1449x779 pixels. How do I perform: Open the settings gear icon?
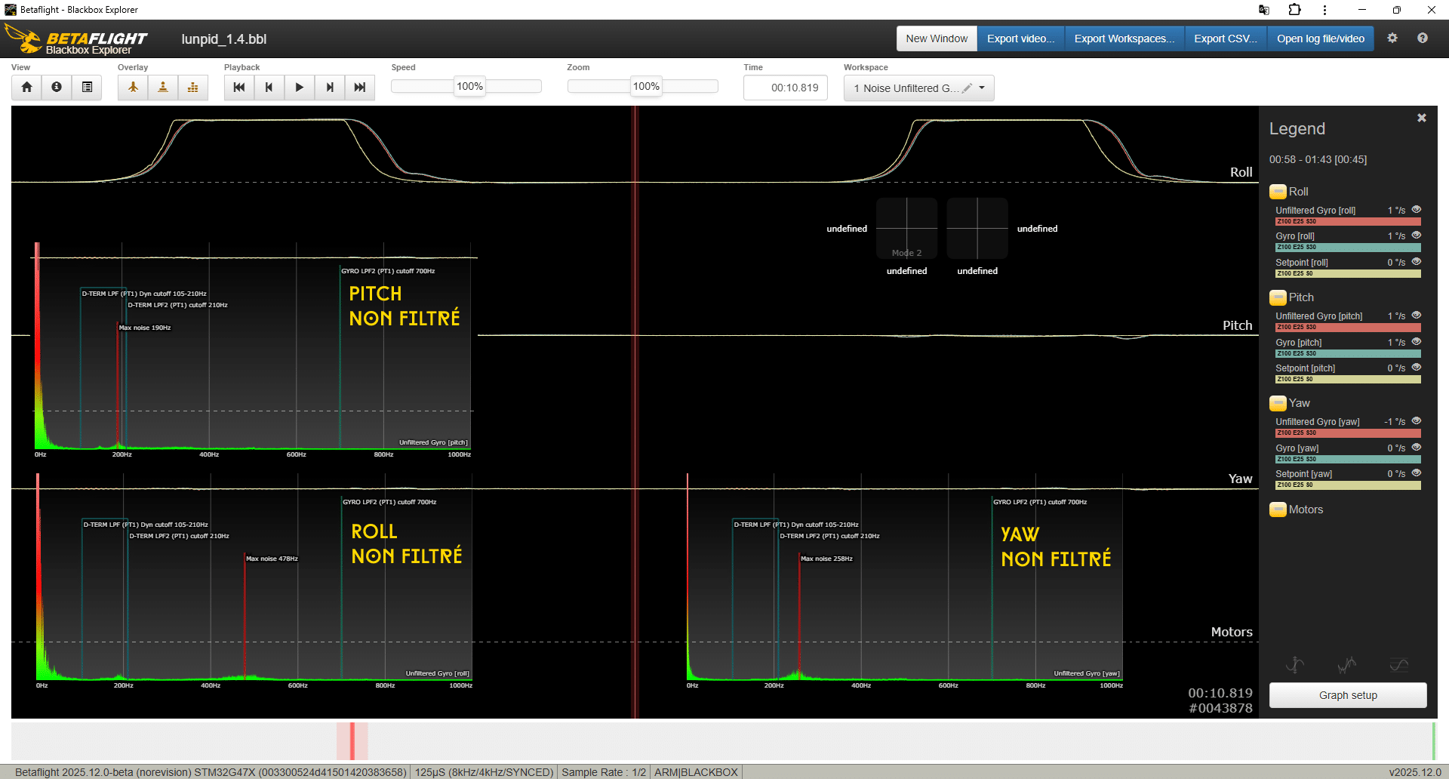pyautogui.click(x=1392, y=38)
